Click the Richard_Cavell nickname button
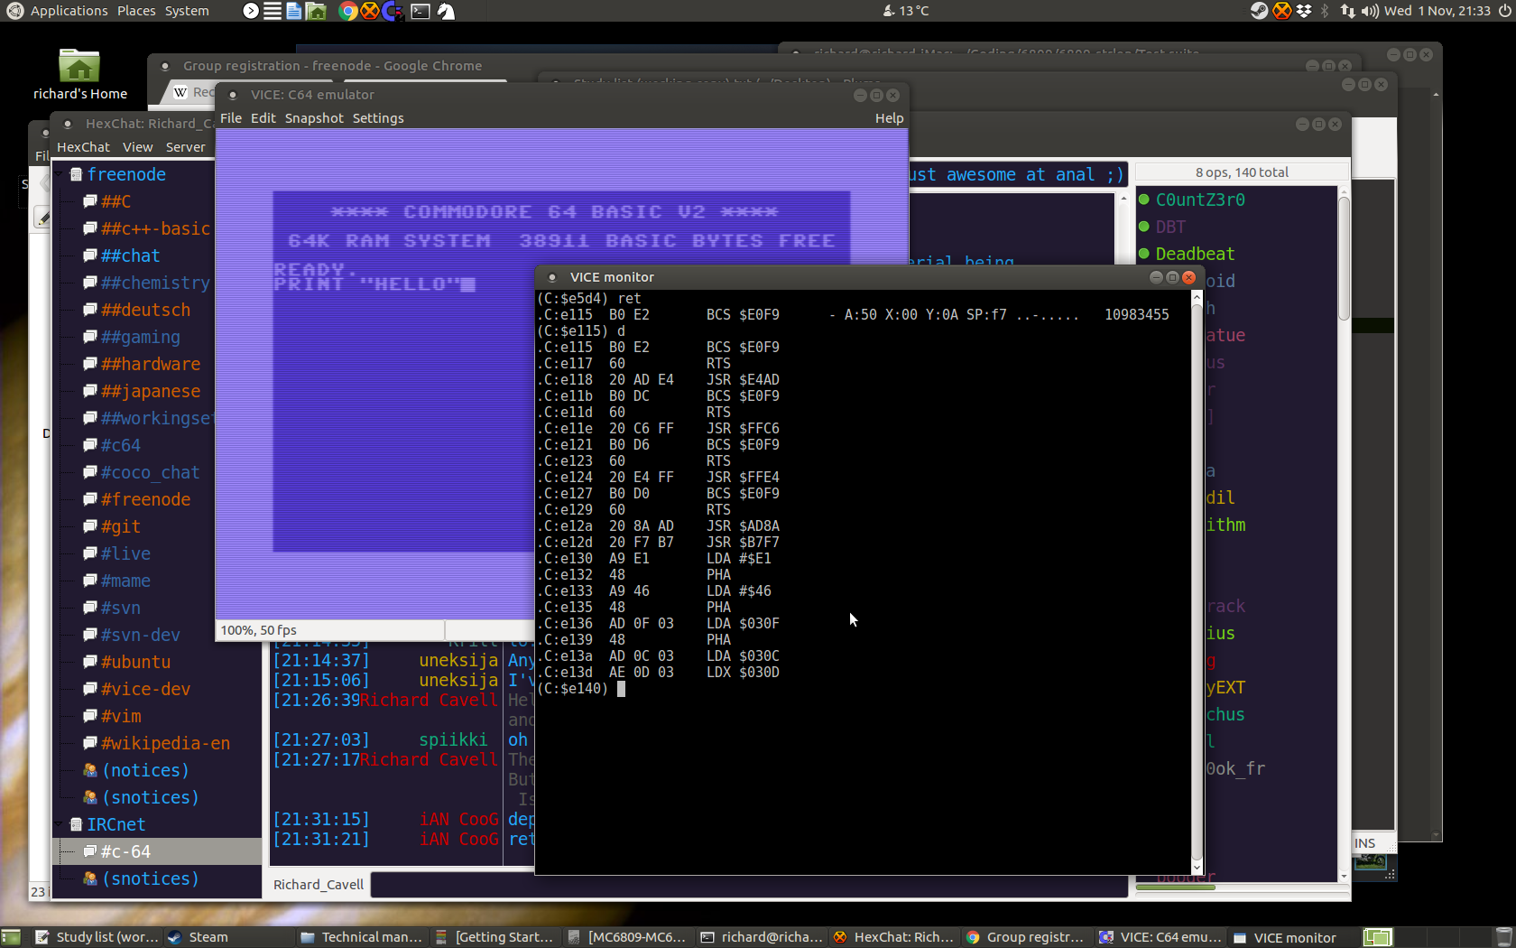The image size is (1516, 948). coord(319,885)
